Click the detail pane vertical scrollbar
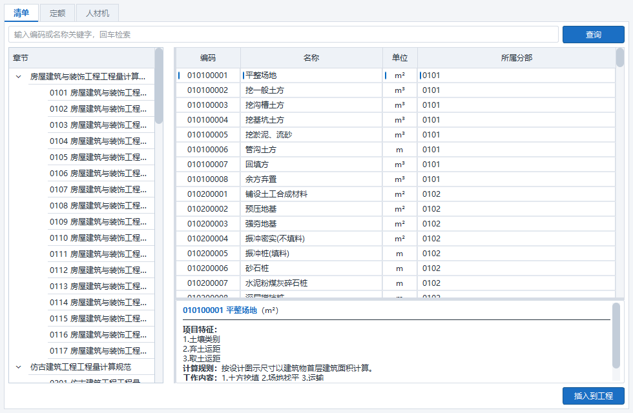Screen dimensions: 633x413 click(x=616, y=336)
